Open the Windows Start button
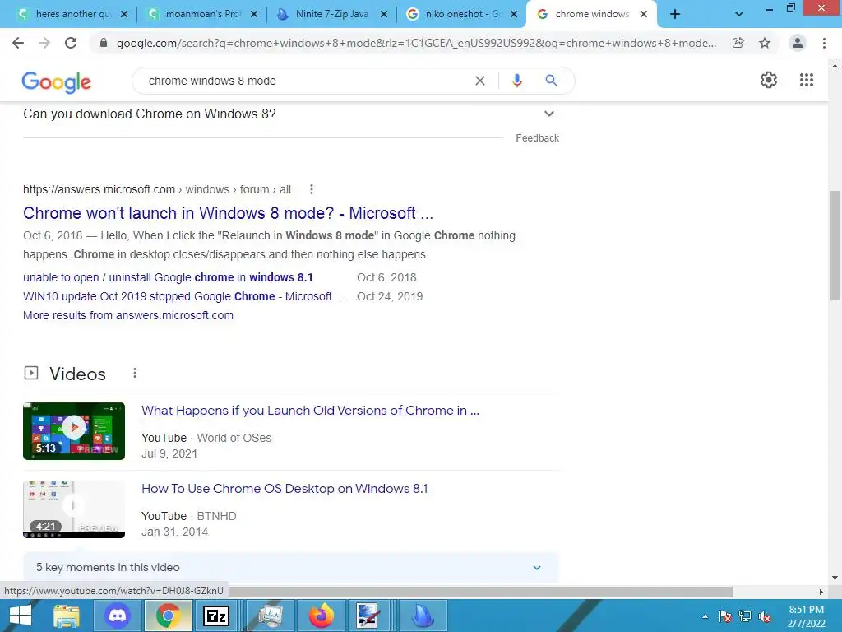This screenshot has height=632, width=842. 21,616
